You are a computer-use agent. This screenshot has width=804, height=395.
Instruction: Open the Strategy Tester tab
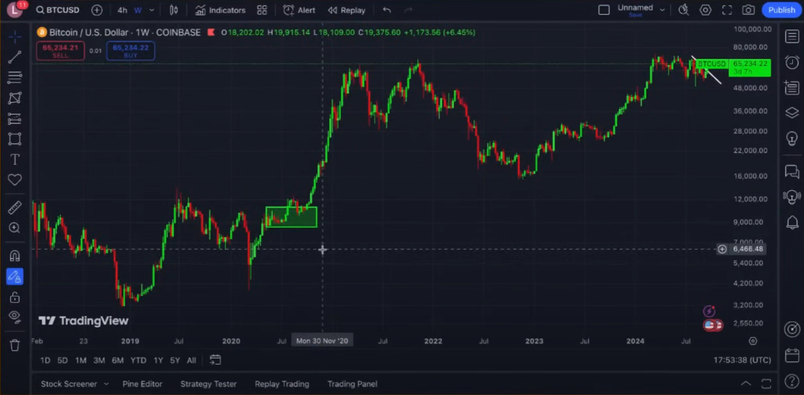click(x=209, y=384)
